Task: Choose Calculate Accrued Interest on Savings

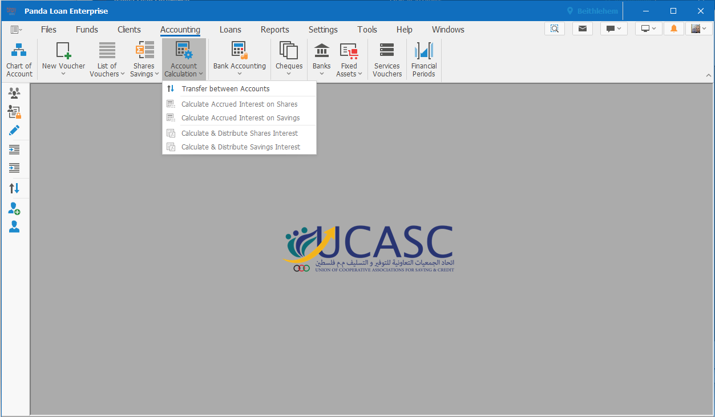Action: pyautogui.click(x=239, y=118)
